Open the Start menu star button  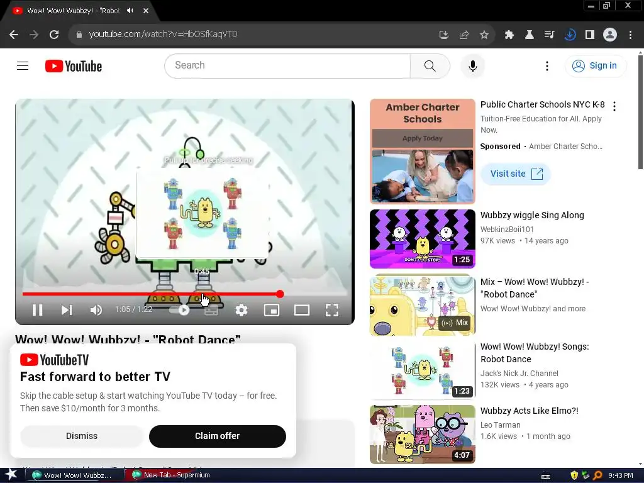click(x=11, y=475)
